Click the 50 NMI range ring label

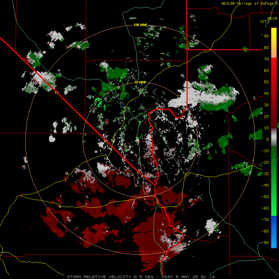[140, 82]
